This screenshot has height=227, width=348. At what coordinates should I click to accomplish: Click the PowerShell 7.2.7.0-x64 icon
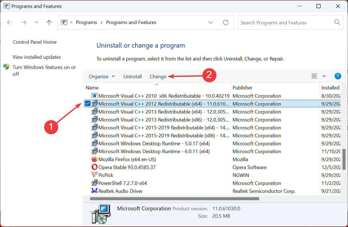coord(94,183)
